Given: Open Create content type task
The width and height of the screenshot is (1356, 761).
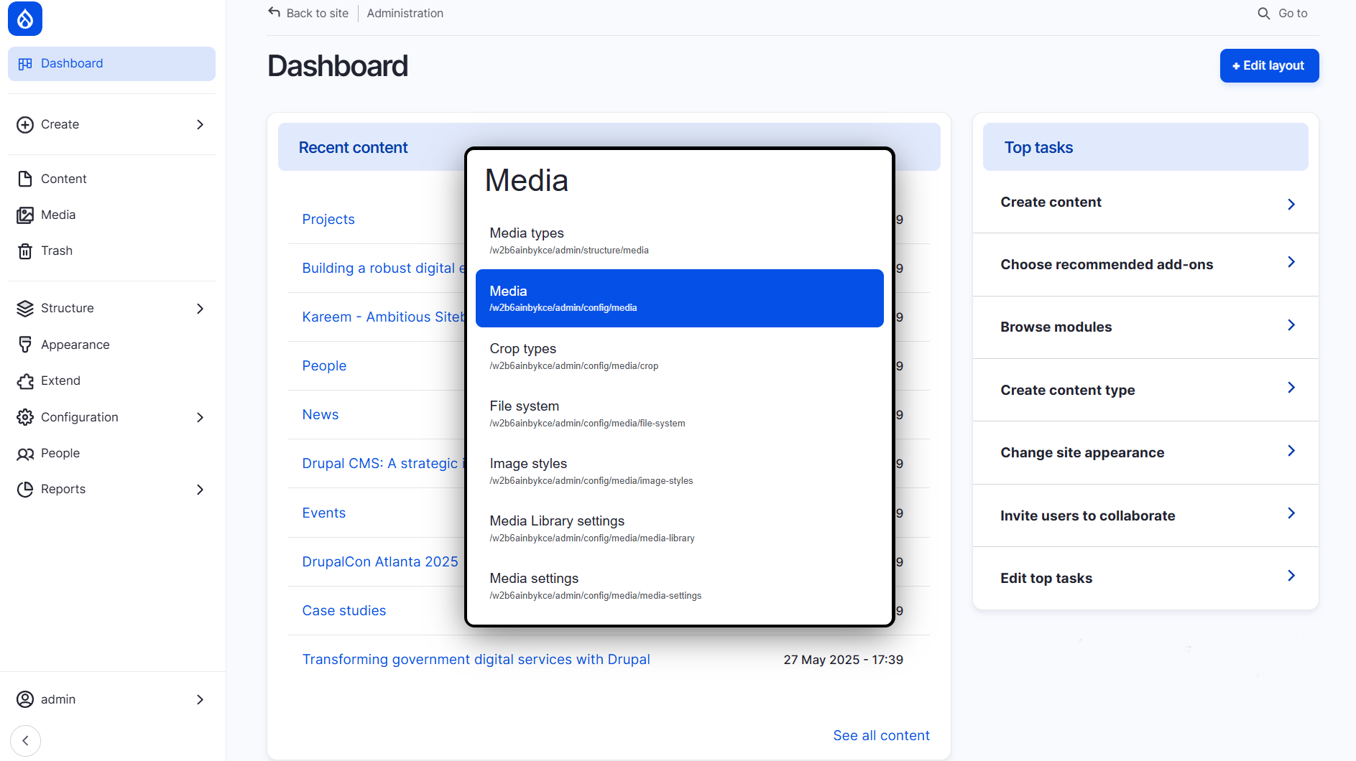Looking at the screenshot, I should (x=1145, y=390).
